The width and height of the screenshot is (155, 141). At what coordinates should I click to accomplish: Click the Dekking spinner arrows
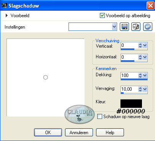140,75
